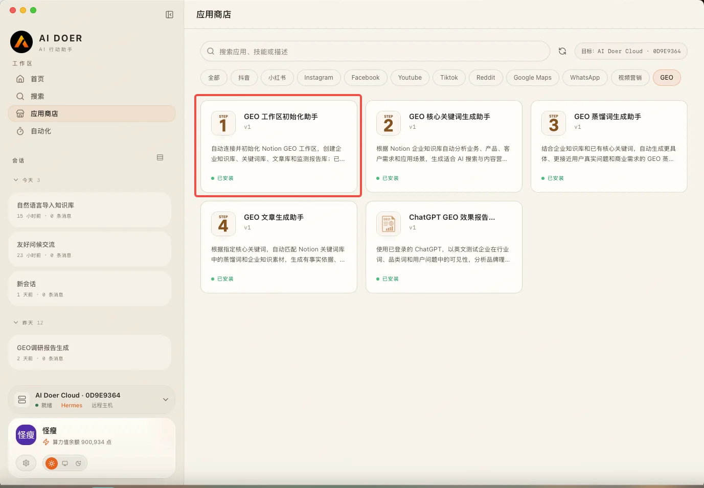Click the AI DOER logo
704x488 pixels.
21,42
